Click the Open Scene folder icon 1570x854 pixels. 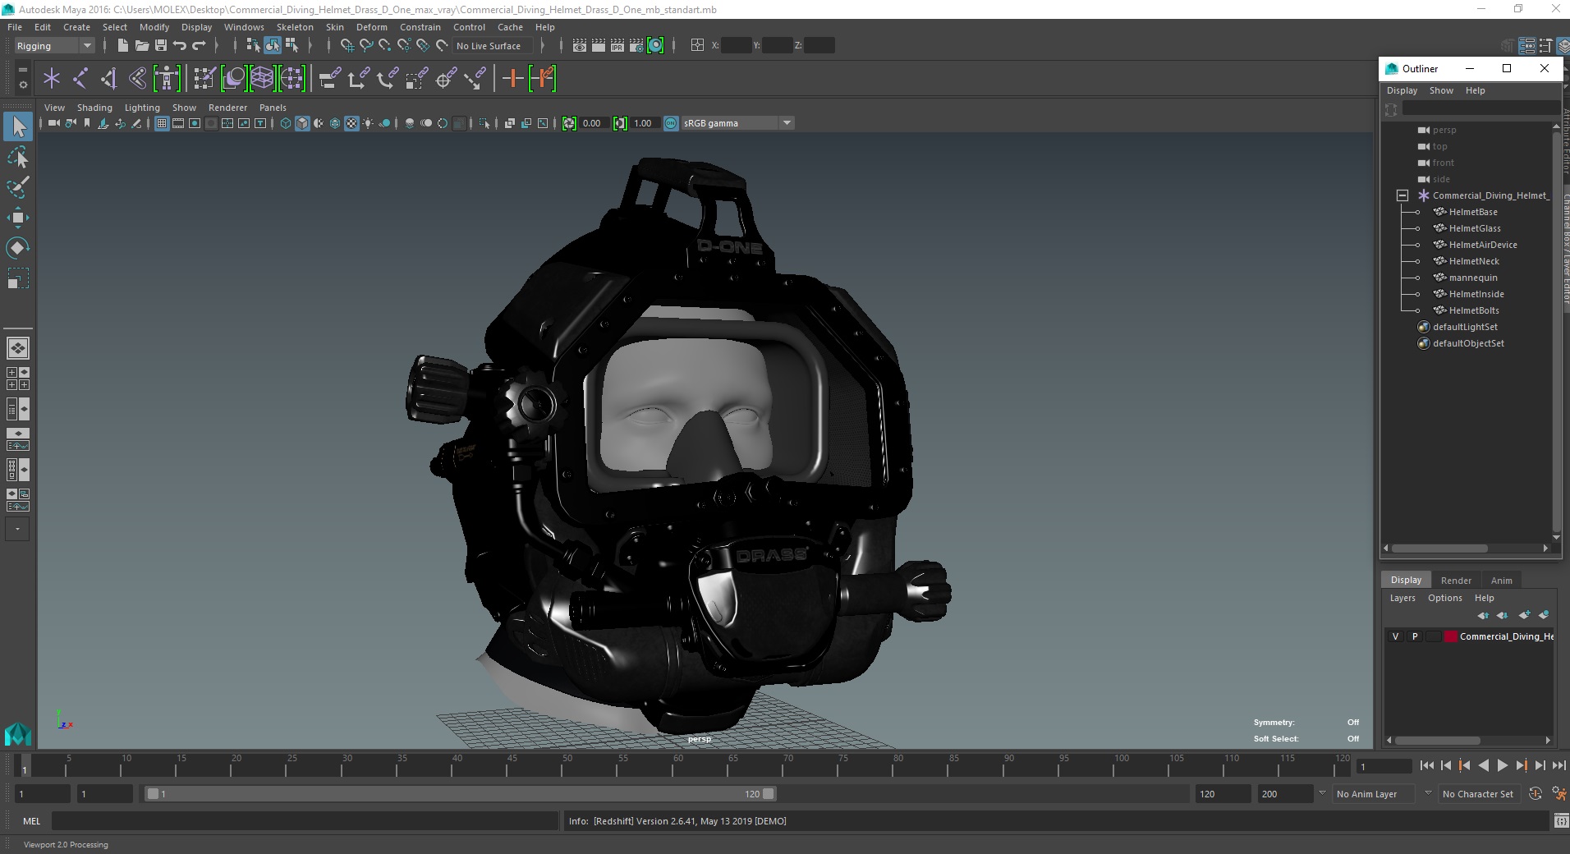coord(141,46)
